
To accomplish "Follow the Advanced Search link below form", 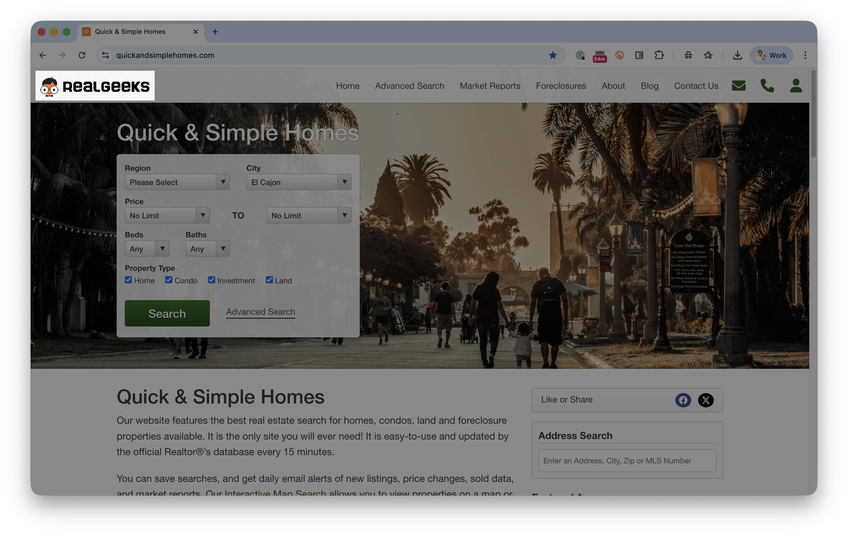I will pos(260,312).
